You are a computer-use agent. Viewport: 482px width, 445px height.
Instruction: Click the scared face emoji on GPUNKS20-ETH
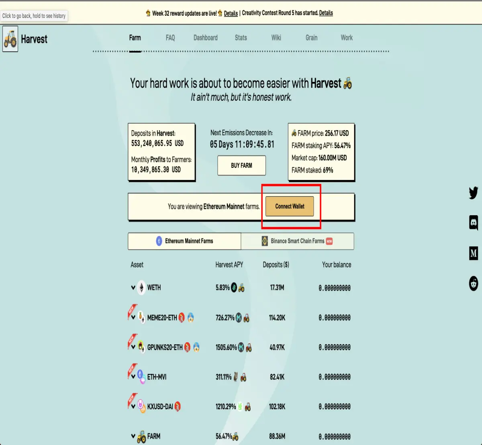point(196,347)
